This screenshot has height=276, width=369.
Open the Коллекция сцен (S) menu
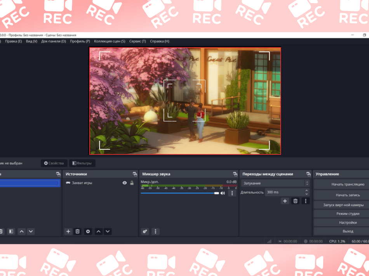click(x=110, y=41)
